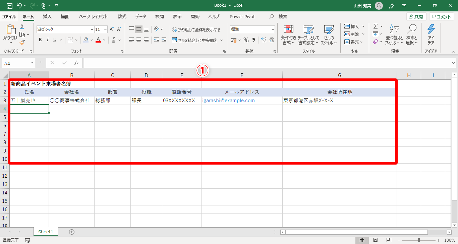
Task: Switch to the 挿入 ribbon tab
Action: click(47, 16)
